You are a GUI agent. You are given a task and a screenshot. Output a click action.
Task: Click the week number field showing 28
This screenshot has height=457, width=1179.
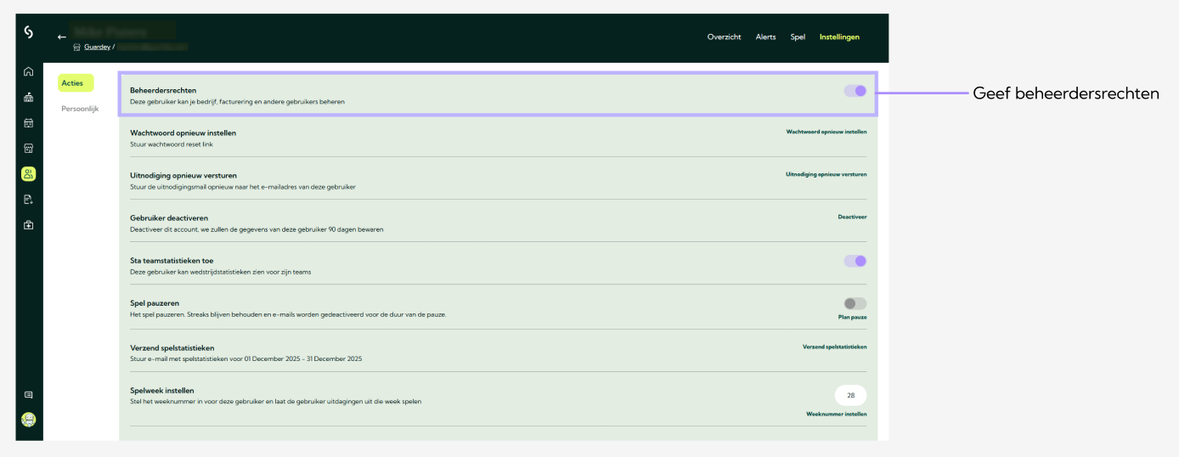(850, 395)
